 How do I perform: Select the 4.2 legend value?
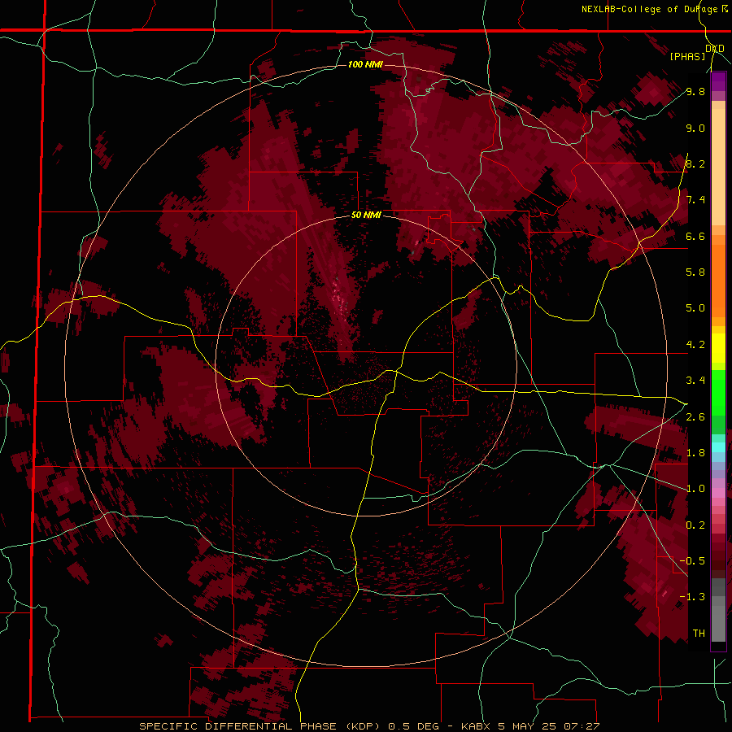695,345
